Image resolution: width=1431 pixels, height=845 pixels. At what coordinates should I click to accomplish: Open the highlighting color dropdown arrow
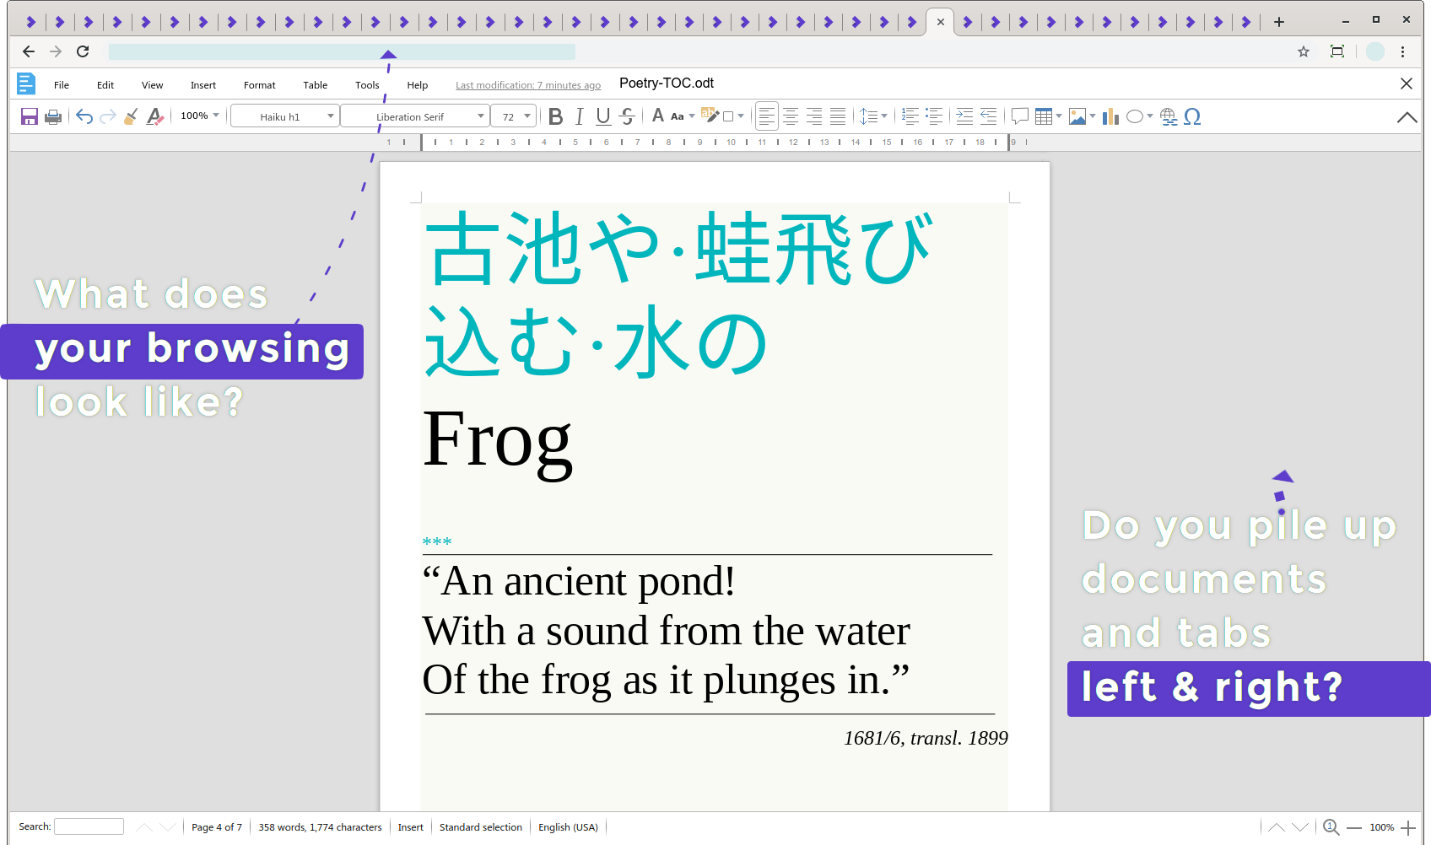coord(741,116)
